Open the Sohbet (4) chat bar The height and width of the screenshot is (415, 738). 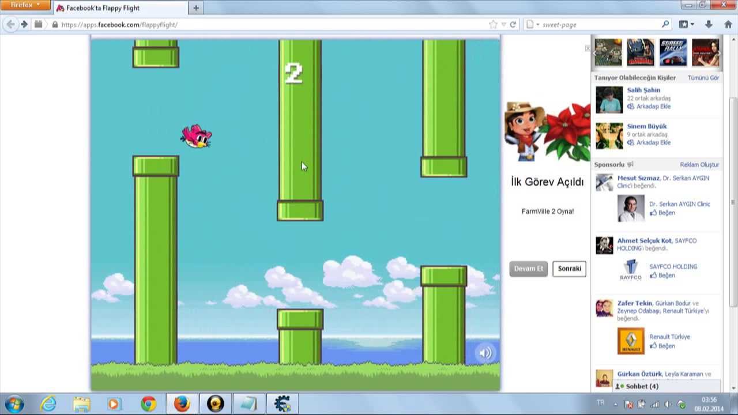pyautogui.click(x=667, y=386)
